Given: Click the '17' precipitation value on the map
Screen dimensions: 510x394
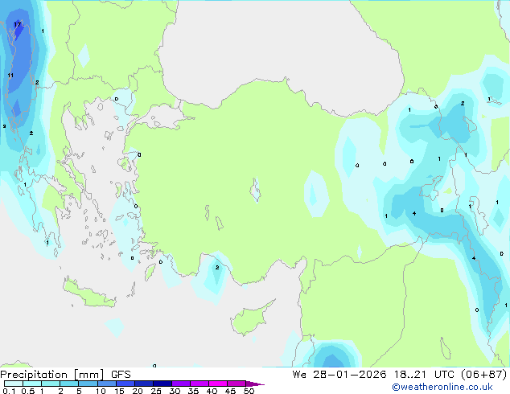Looking at the screenshot, I should [x=17, y=24].
